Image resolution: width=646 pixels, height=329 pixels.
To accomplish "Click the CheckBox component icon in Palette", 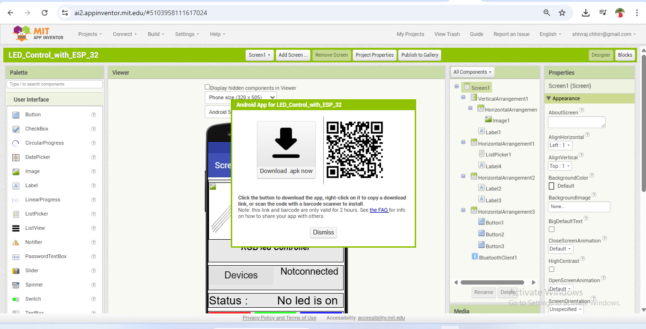I will 16,129.
